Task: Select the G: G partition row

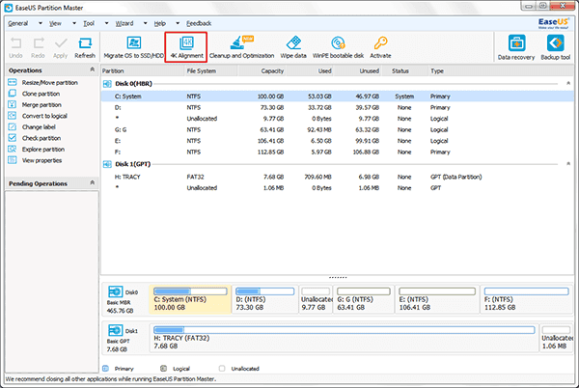Action: [x=337, y=129]
